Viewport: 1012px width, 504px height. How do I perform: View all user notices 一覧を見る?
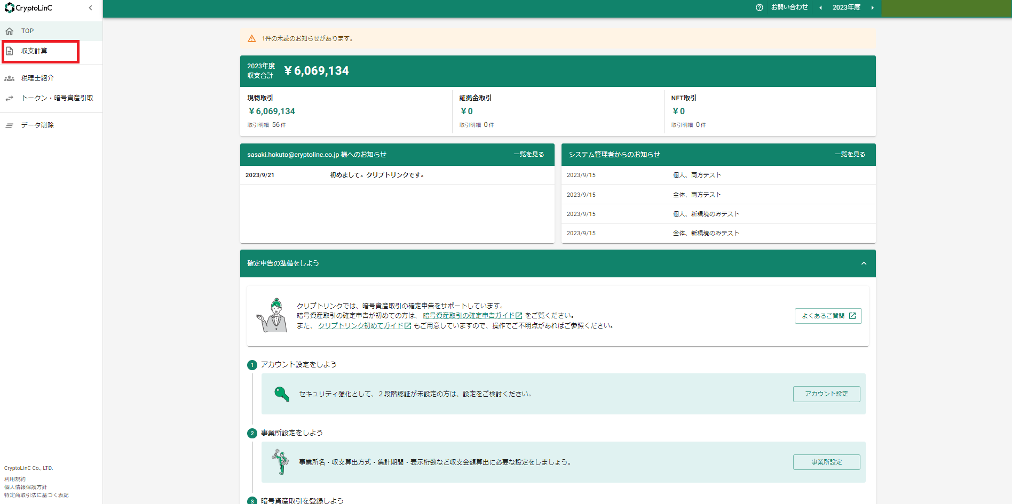point(529,155)
